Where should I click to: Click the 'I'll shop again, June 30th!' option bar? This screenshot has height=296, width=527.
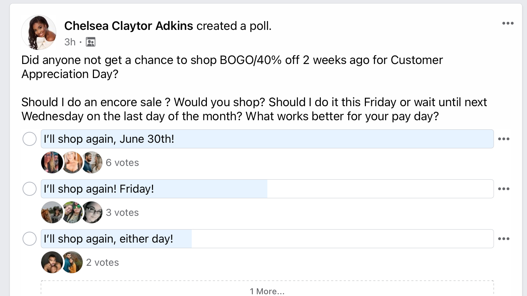267,139
